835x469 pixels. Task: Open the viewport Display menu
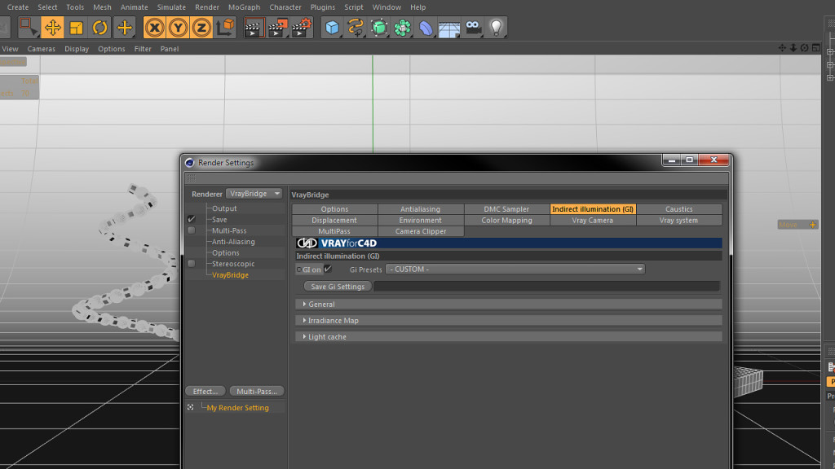click(x=77, y=48)
